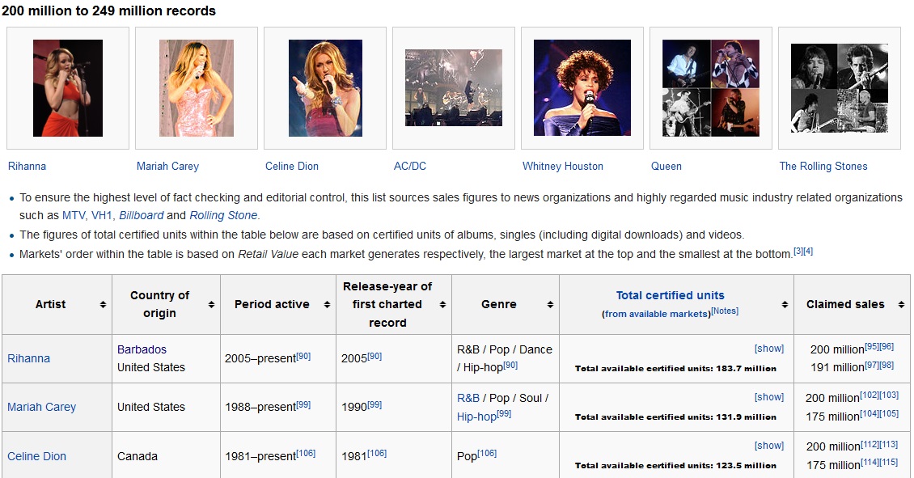This screenshot has width=914, height=478.
Task: Click Whitney Houston's photo thumbnail
Action: [582, 88]
